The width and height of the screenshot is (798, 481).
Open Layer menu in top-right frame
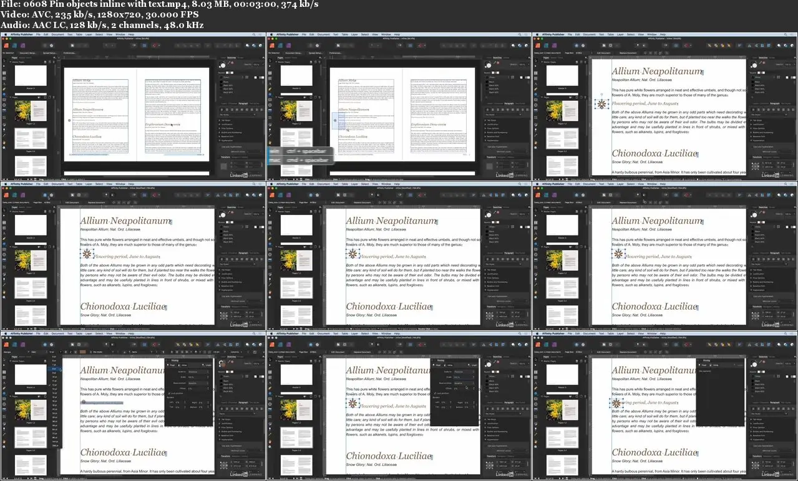620,35
